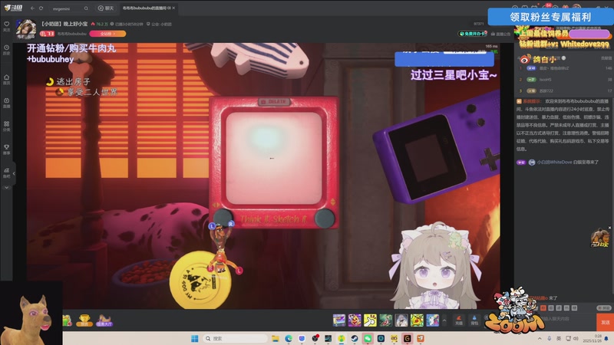This screenshot has height=345, width=614.
Task: Click the 充值 recharge button
Action: [458, 320]
